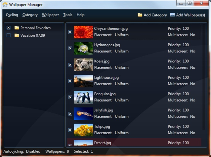Click the Vacation 07.09 folder icon

(x=17, y=35)
